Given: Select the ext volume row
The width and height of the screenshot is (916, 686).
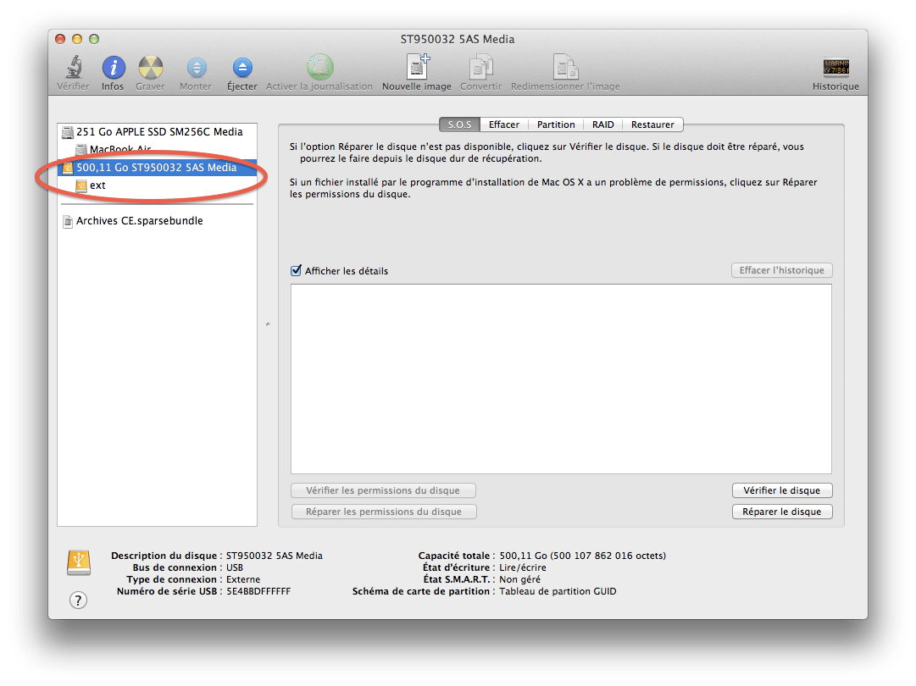Looking at the screenshot, I should coord(157,185).
